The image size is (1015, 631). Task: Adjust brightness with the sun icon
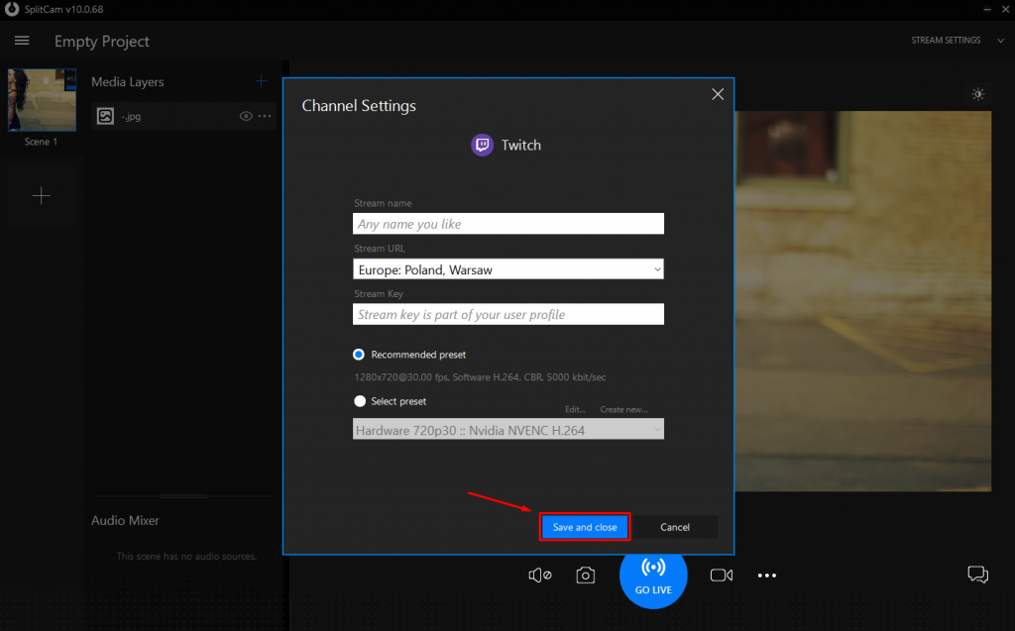978,94
